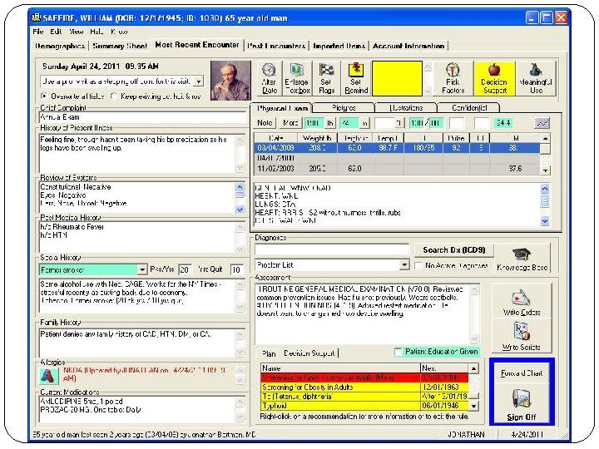
Task: Switch to the Account Information tab
Action: 408,46
